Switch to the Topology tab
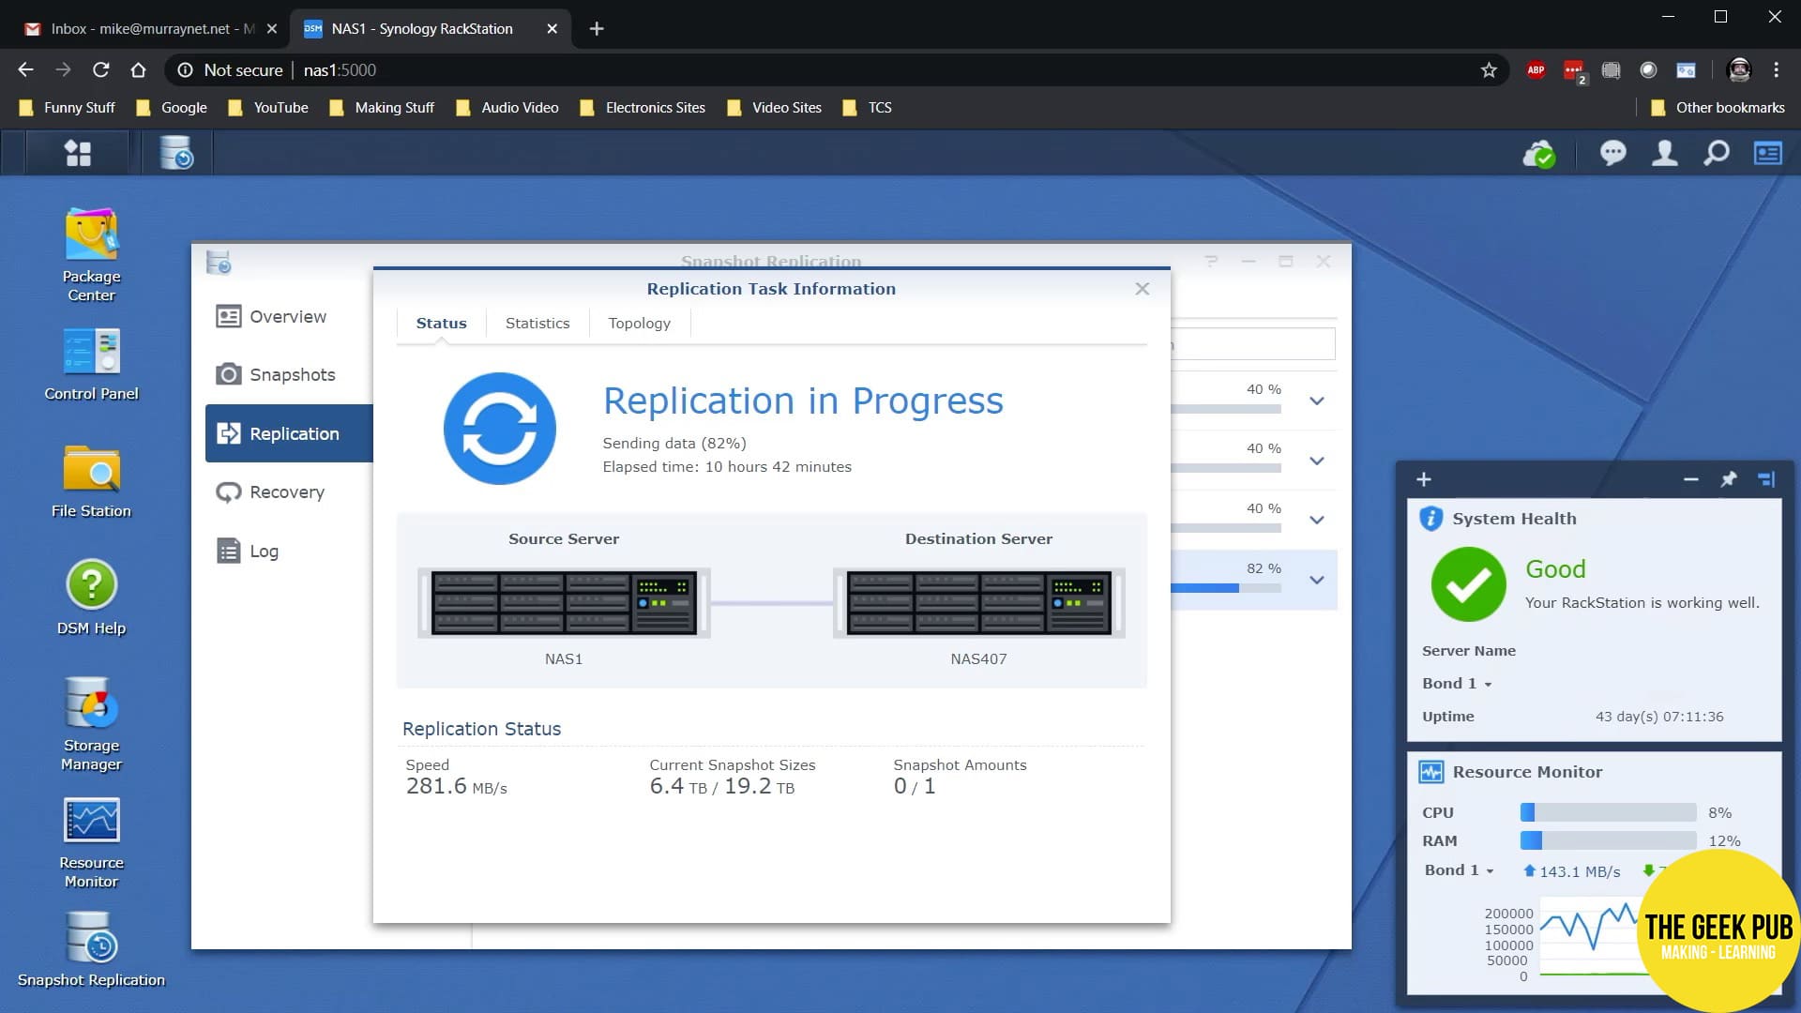The height and width of the screenshot is (1013, 1801). click(639, 323)
